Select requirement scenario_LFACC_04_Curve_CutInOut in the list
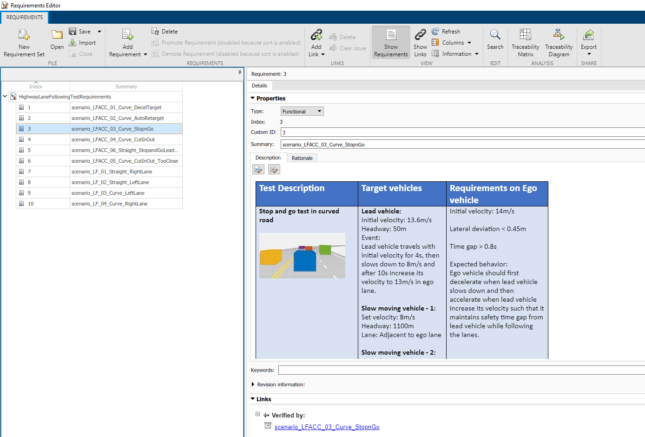The image size is (645, 437). pos(113,139)
